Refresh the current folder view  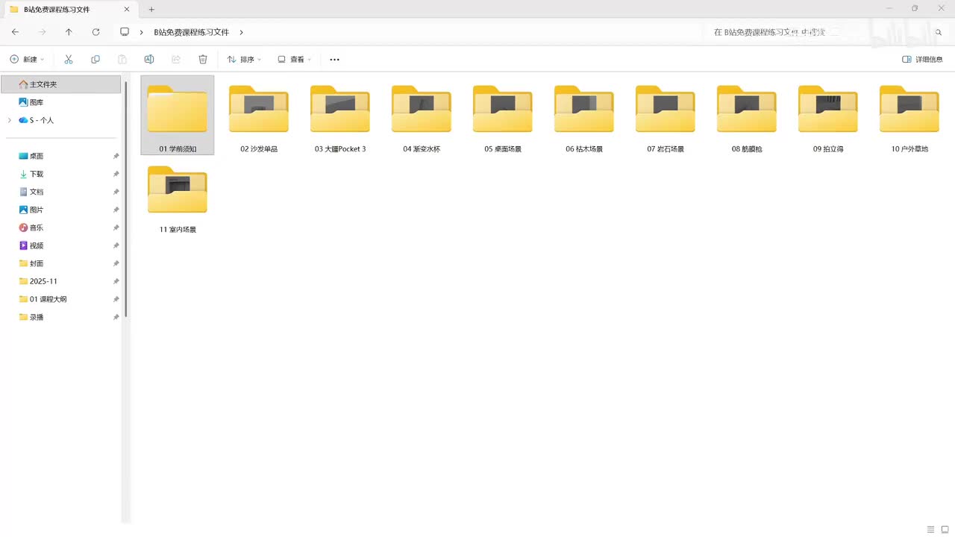coord(95,32)
